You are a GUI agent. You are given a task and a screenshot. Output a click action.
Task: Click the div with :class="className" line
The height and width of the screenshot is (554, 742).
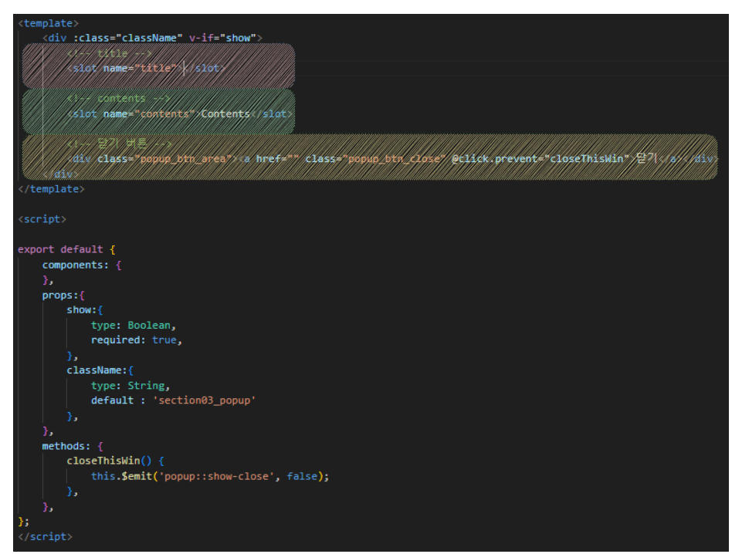[152, 38]
